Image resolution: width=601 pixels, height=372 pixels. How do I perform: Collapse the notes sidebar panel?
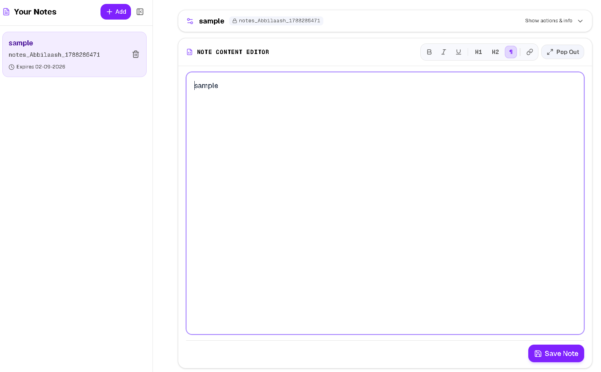tap(140, 12)
